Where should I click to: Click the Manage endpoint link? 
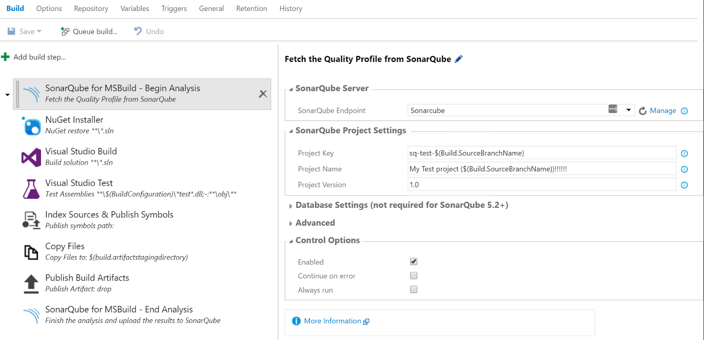pos(663,111)
